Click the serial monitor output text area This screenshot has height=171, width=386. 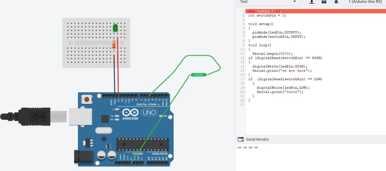pyautogui.click(x=311, y=157)
